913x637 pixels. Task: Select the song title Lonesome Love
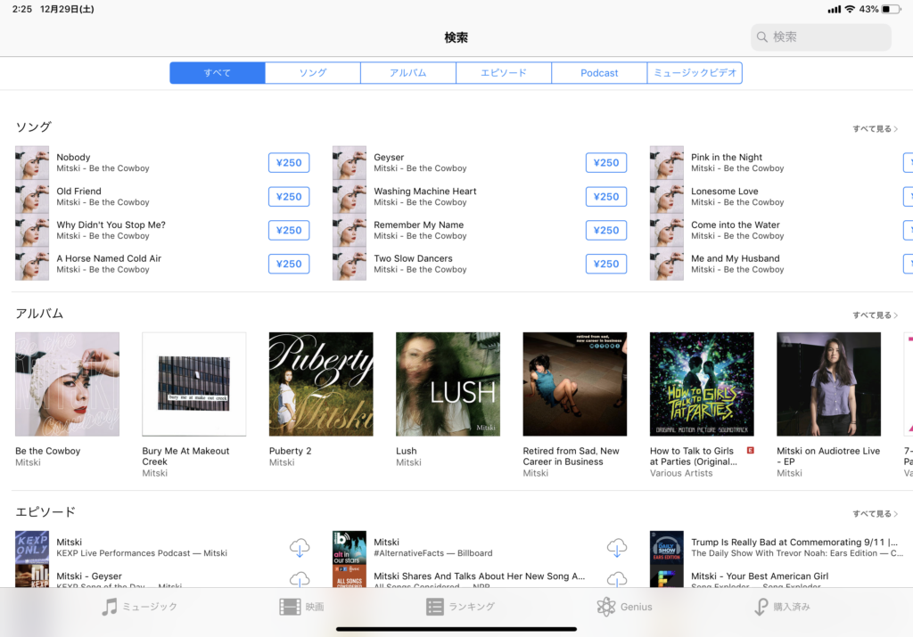[725, 191]
